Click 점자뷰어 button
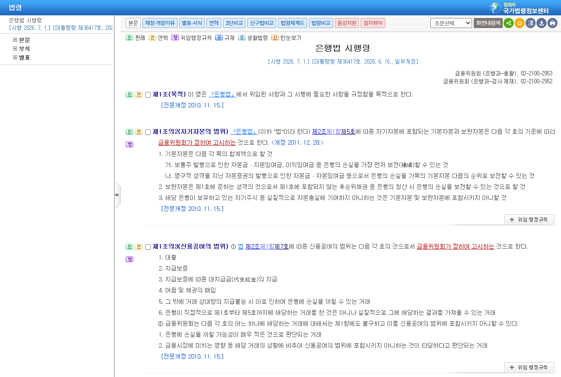The image size is (561, 377). pyautogui.click(x=373, y=23)
